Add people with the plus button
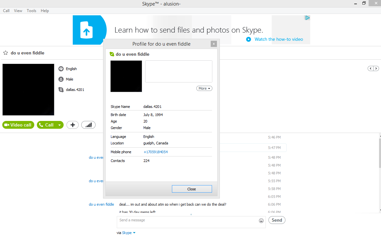 coord(72,125)
